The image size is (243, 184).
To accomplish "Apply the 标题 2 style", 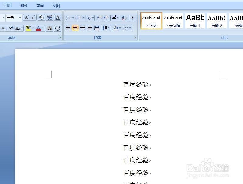I will pyautogui.click(x=217, y=21).
